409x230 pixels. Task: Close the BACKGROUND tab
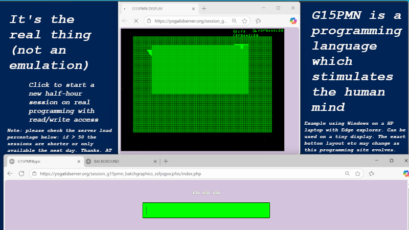click(x=154, y=162)
